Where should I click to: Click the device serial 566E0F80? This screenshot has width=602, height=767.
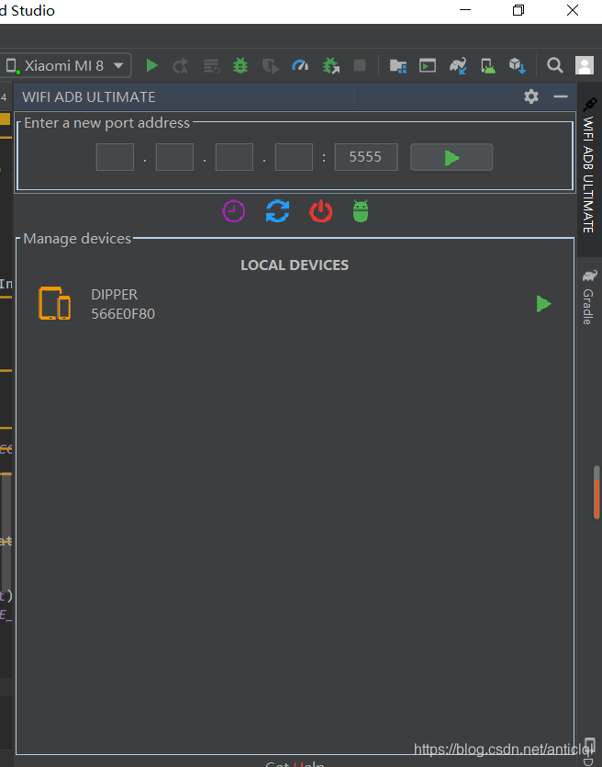point(123,313)
